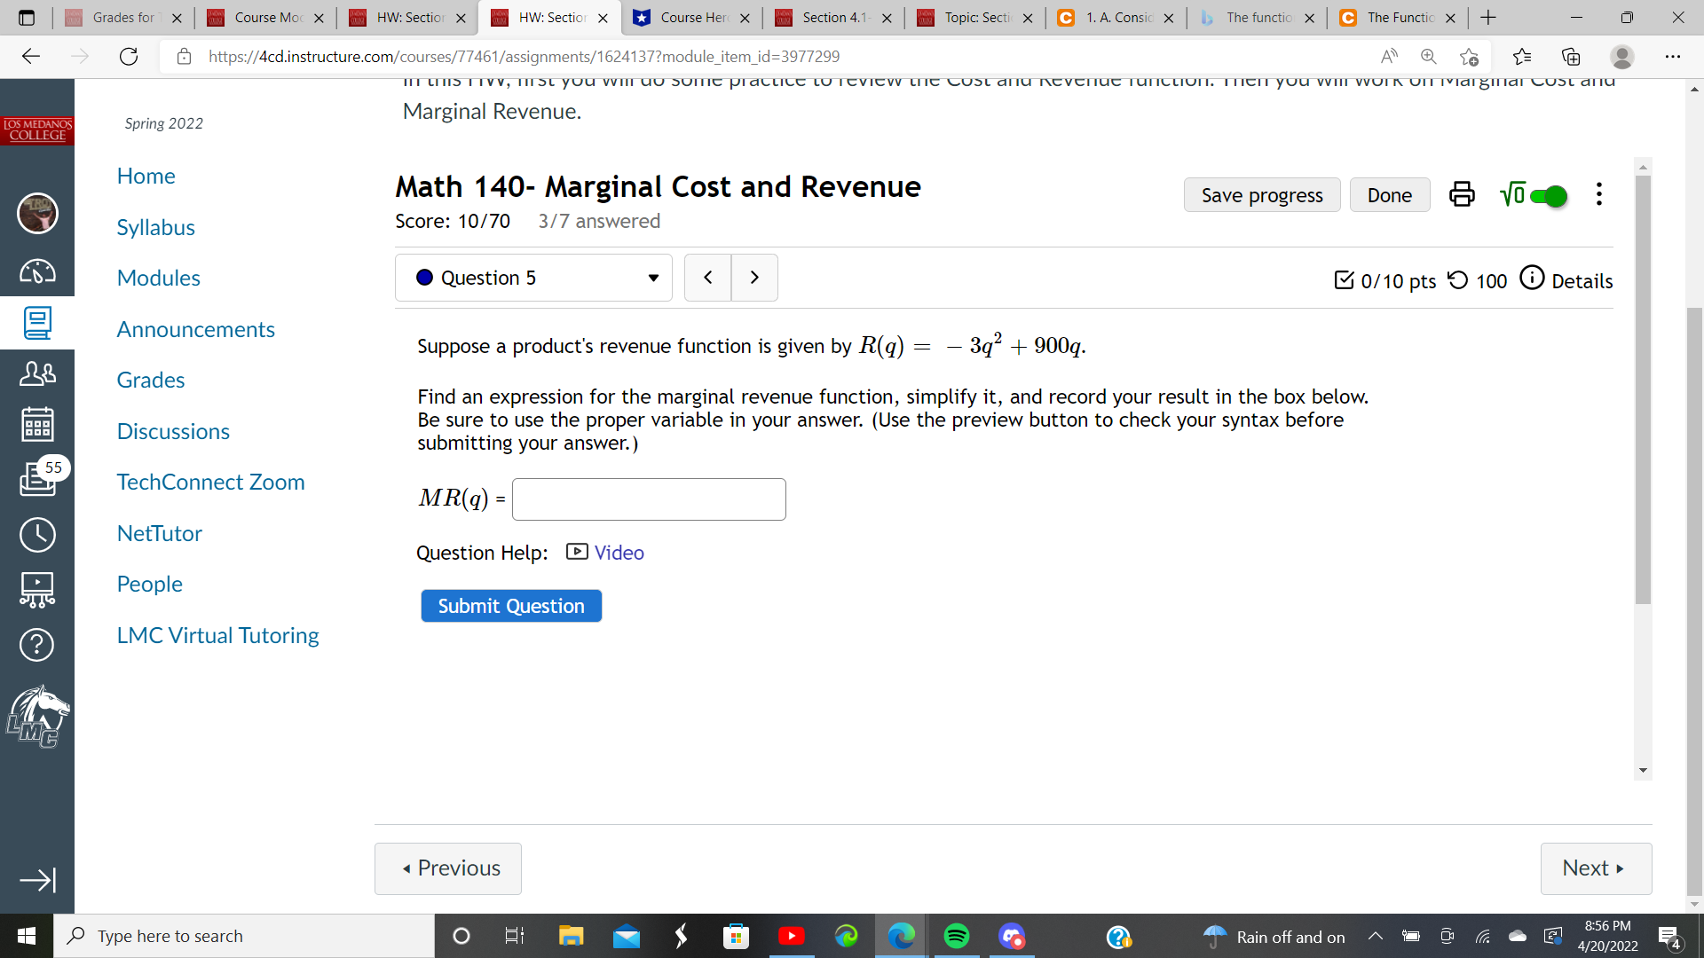
Task: Open the info Details icon for Question 5
Action: (x=1534, y=278)
